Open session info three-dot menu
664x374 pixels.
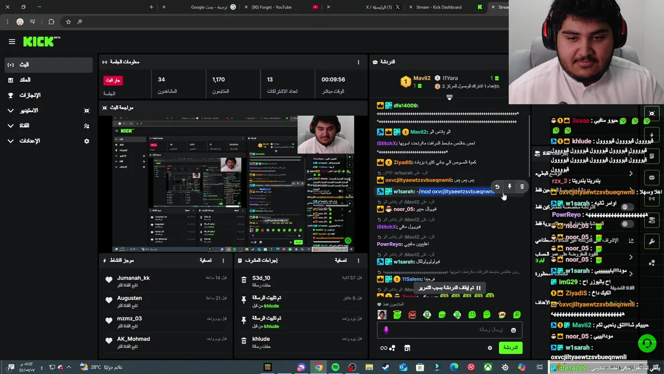click(x=358, y=62)
